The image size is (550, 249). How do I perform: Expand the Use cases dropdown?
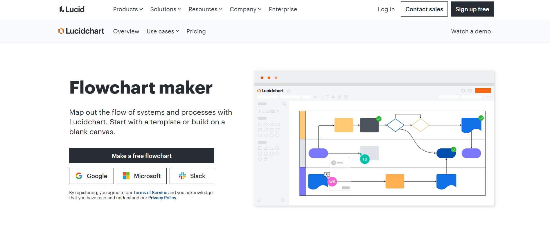point(163,31)
